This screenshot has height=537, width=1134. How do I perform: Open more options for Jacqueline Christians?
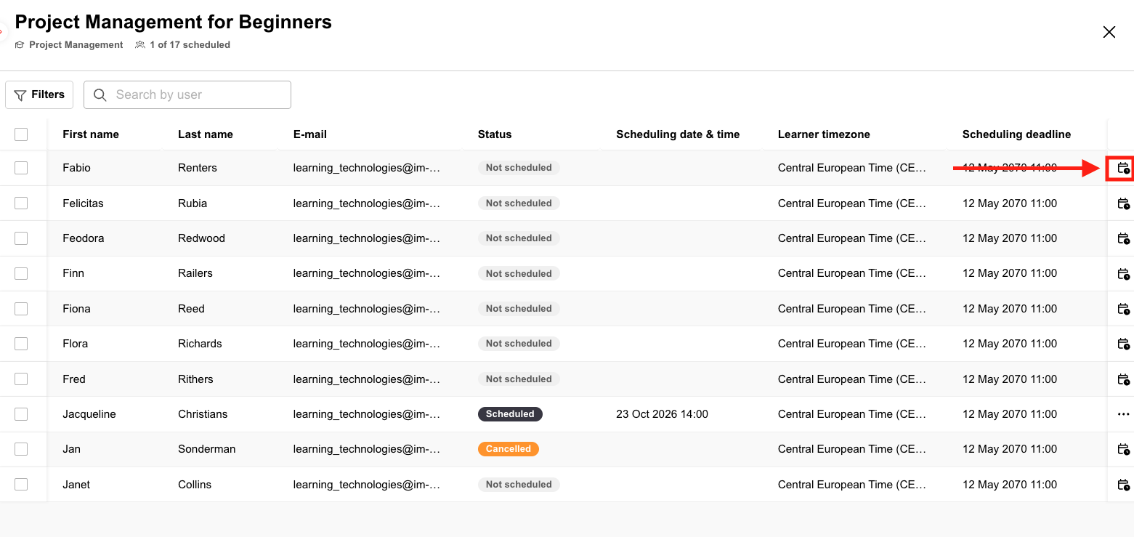click(x=1123, y=414)
